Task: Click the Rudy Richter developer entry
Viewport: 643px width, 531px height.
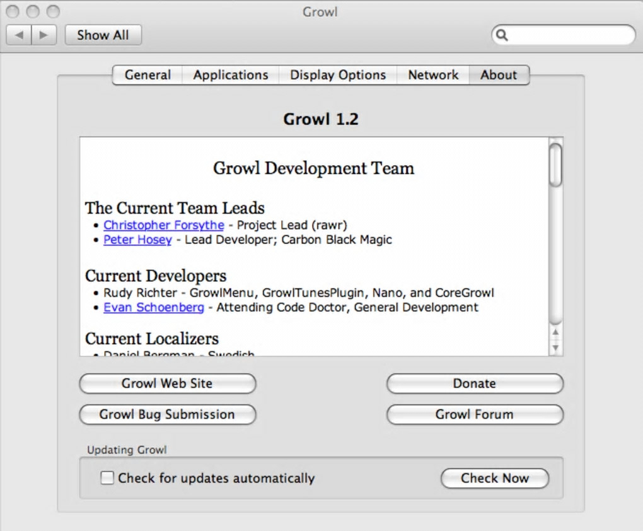Action: pyautogui.click(x=299, y=293)
